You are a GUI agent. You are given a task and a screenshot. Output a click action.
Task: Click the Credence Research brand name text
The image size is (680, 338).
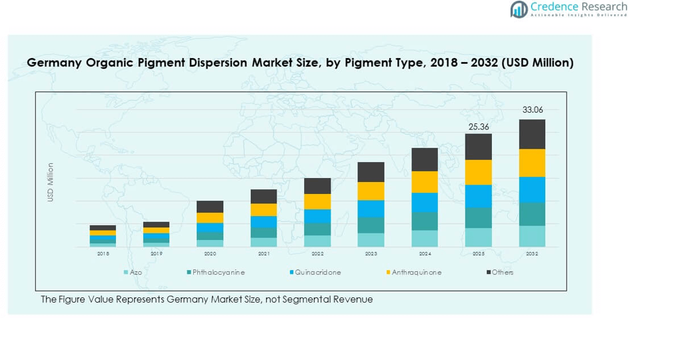578,7
